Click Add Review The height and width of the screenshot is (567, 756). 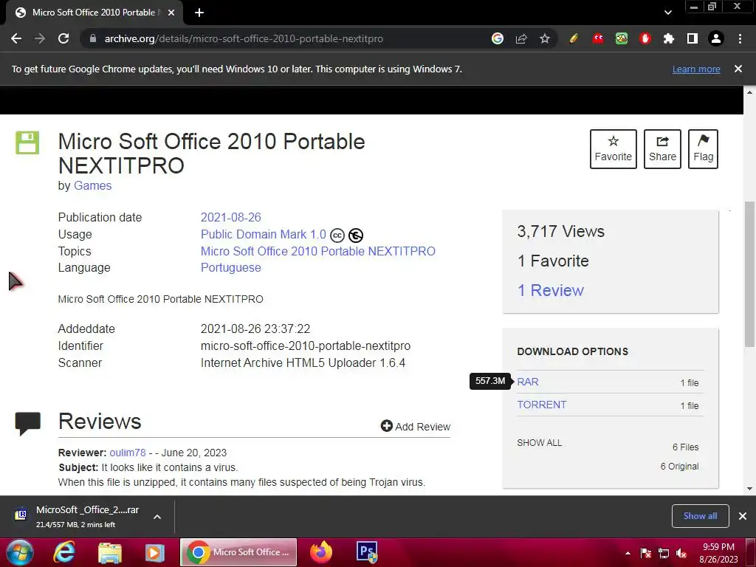[416, 426]
